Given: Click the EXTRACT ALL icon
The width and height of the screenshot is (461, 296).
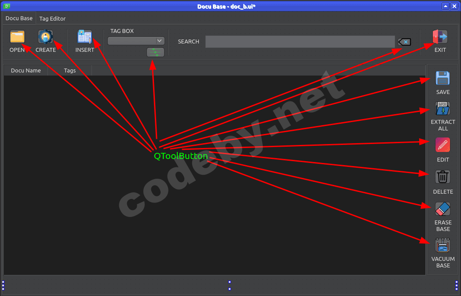Looking at the screenshot, I should [443, 108].
